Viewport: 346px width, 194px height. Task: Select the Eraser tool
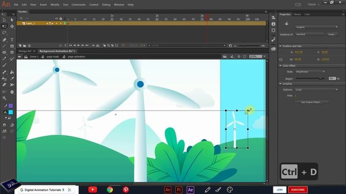click(4, 85)
